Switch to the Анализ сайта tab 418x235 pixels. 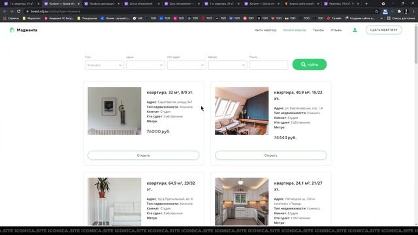click(x=302, y=4)
